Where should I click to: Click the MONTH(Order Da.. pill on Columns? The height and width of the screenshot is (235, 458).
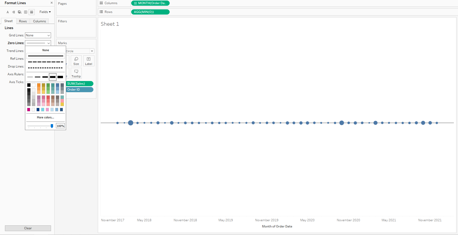(150, 3)
